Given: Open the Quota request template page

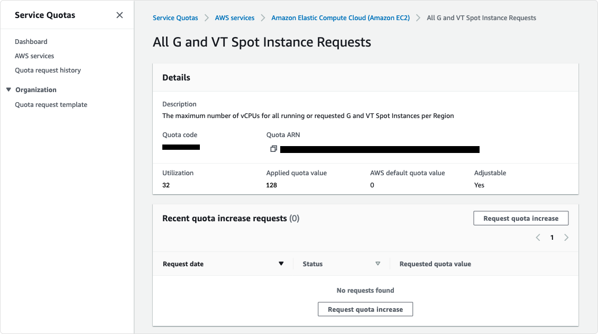Looking at the screenshot, I should pos(51,104).
